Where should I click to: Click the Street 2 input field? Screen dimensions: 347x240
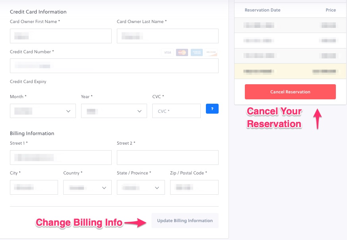coord(167,157)
